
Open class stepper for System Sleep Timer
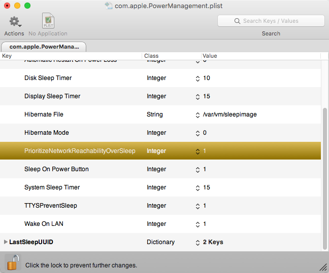198,188
